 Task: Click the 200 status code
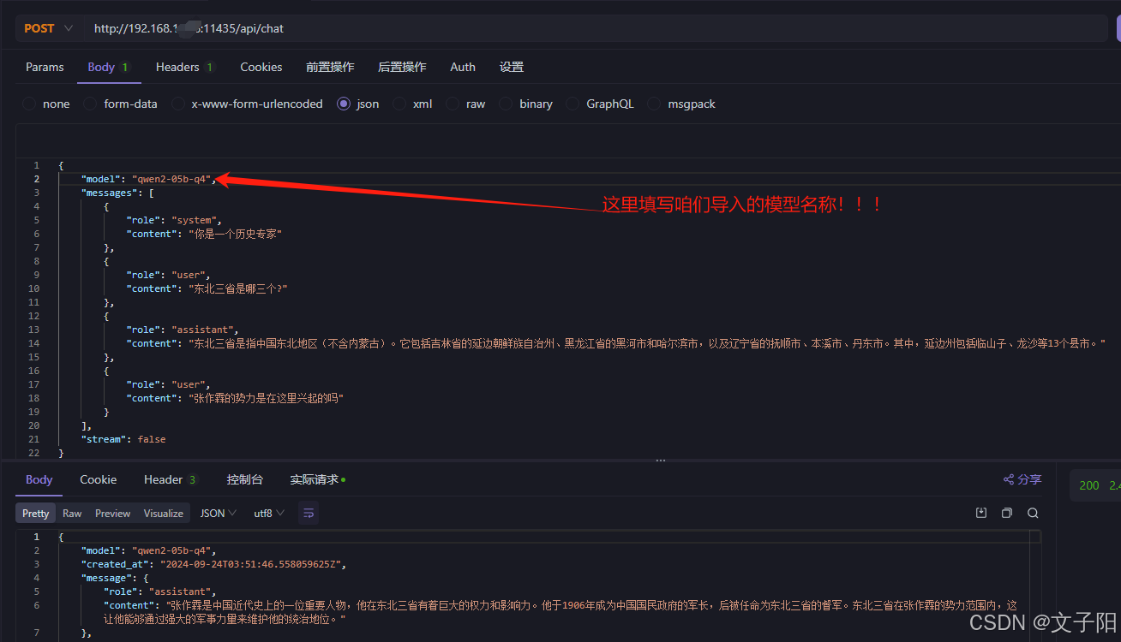tap(1089, 485)
